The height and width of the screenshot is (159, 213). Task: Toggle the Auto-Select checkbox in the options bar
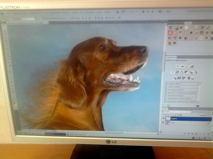(12, 18)
